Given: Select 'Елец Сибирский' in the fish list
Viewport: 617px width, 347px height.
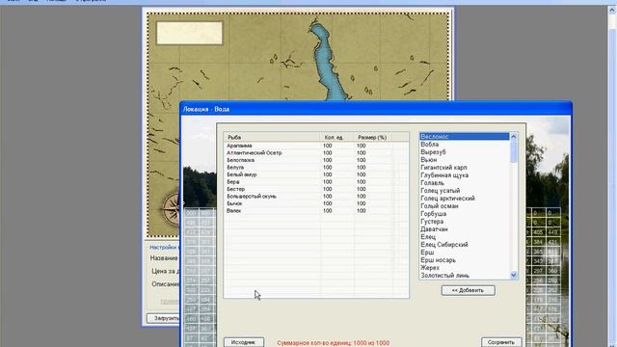Looking at the screenshot, I should [x=465, y=244].
